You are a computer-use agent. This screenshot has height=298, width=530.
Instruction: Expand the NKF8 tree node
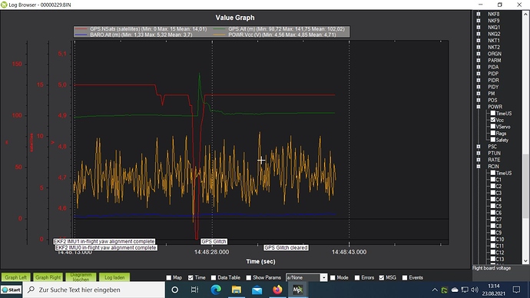[479, 14]
